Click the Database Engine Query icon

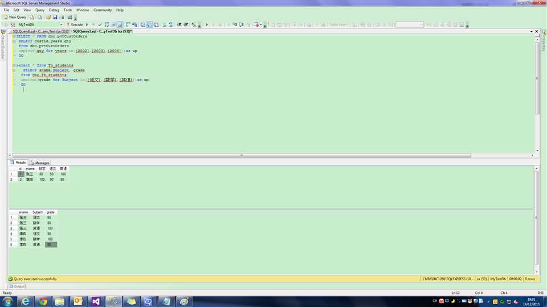32,17
